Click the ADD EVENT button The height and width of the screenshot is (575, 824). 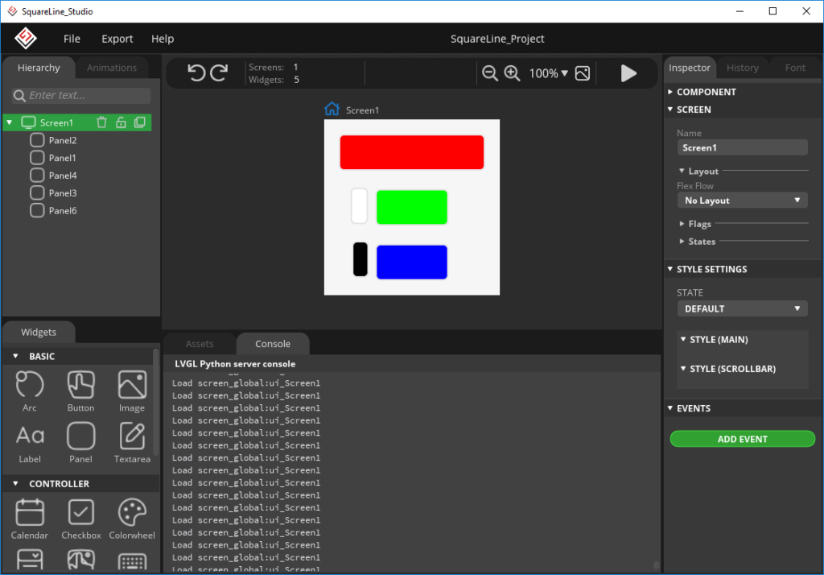[741, 439]
